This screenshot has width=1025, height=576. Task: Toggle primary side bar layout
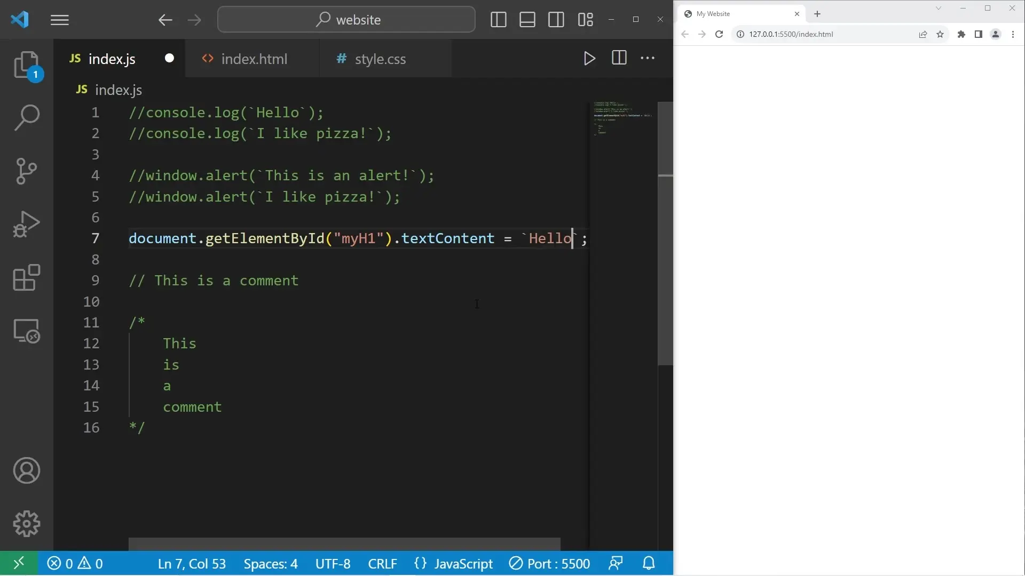tap(498, 20)
